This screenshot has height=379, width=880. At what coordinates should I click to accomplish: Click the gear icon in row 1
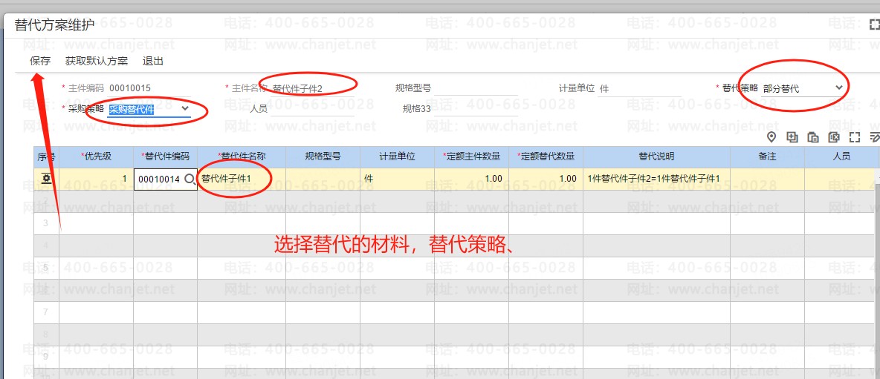[x=46, y=179]
